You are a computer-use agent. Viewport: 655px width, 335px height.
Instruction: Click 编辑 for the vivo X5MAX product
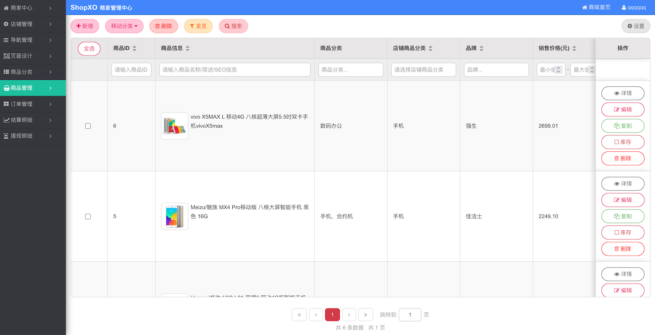point(623,109)
